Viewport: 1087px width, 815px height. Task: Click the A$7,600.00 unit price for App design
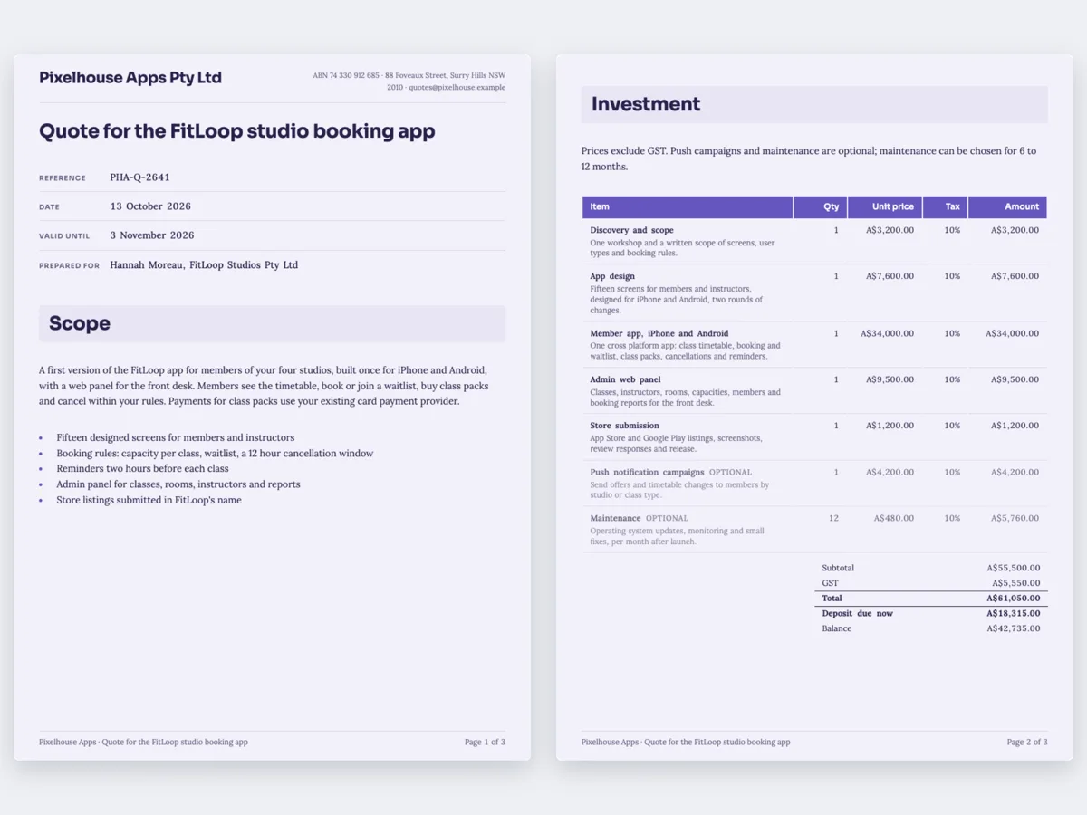[890, 276]
